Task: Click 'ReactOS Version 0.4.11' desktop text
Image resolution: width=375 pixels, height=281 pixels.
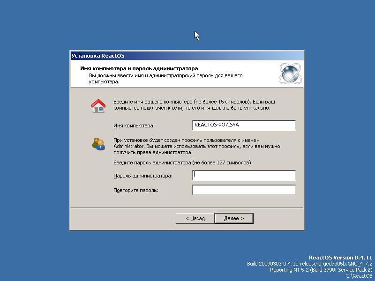Action: click(x=341, y=258)
